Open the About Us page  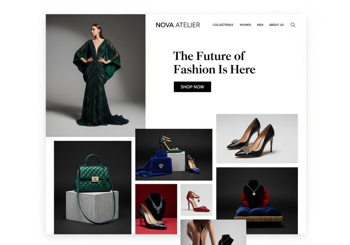[276, 25]
